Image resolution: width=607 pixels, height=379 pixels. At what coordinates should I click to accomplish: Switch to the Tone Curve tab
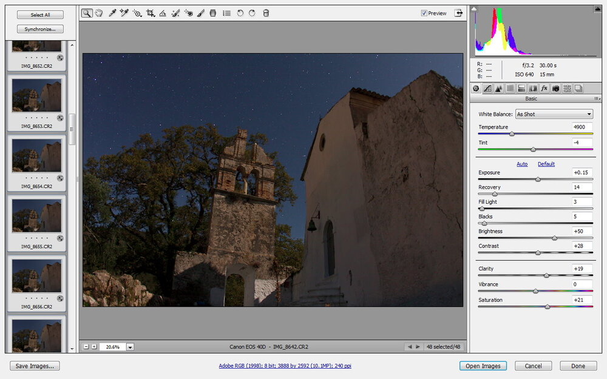click(487, 89)
